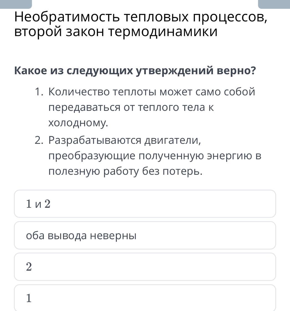Click the list number "2." marker
This screenshot has width=290, height=311.
(39, 140)
